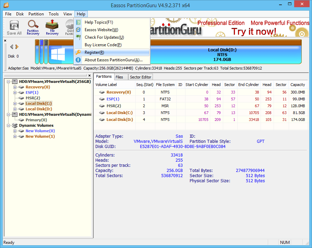Open About Eassos PartitionGuru(A)
This screenshot has height=248, width=312.
[x=112, y=60]
